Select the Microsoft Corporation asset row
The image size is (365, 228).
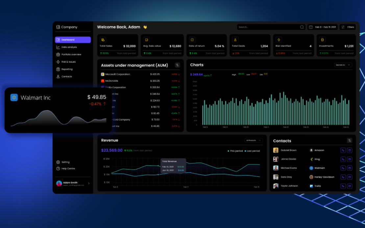point(140,74)
